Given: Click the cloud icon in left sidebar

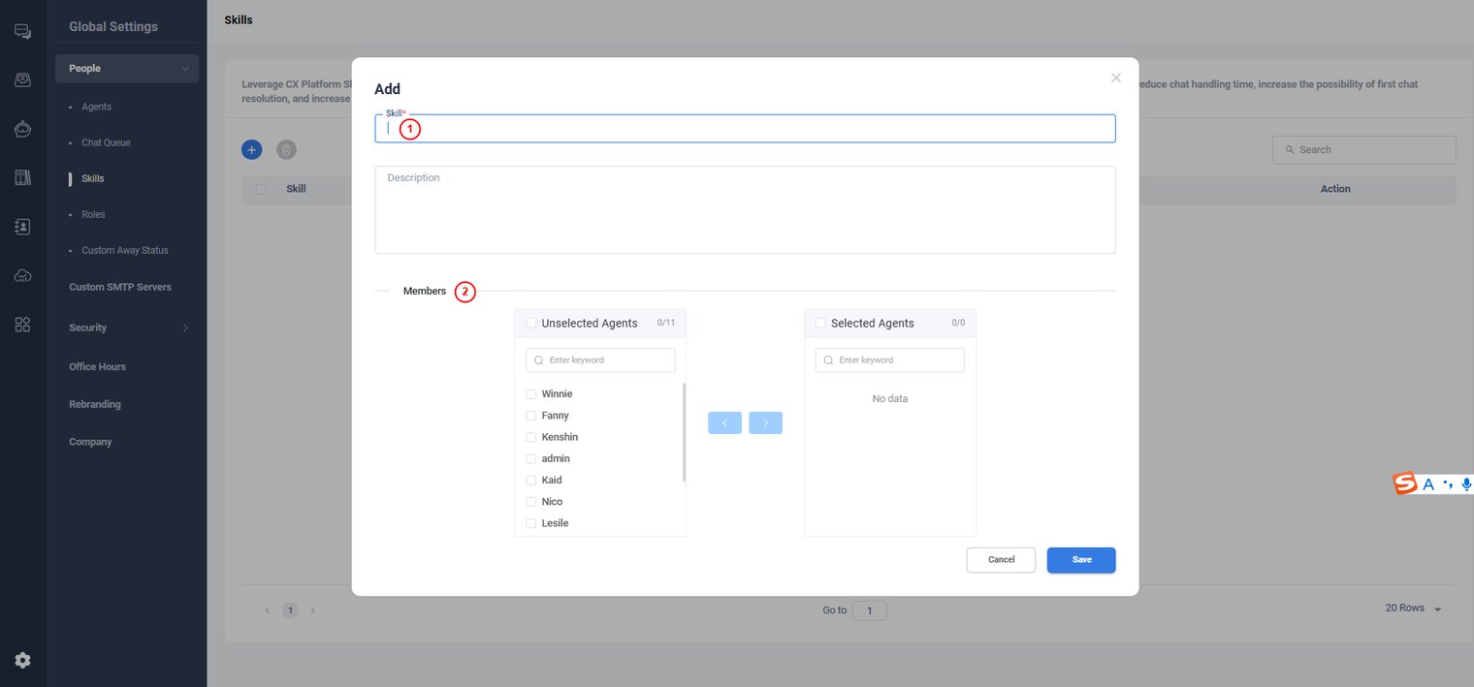Looking at the screenshot, I should (x=22, y=276).
